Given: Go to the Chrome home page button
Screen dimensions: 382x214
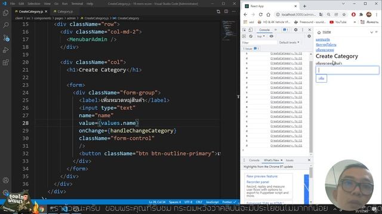Looking at the screenshot, I should (268, 14).
